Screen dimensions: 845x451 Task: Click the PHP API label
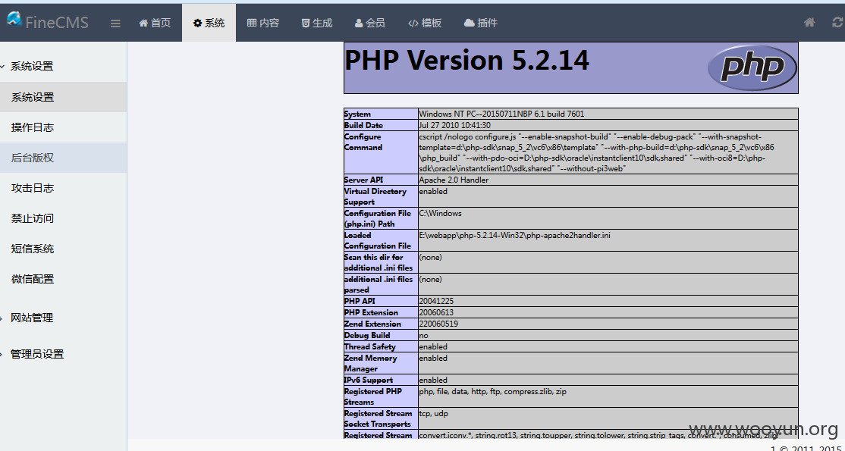[x=360, y=301]
